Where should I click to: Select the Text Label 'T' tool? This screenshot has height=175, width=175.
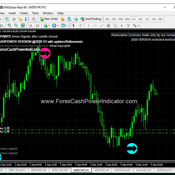[x=128, y=26]
